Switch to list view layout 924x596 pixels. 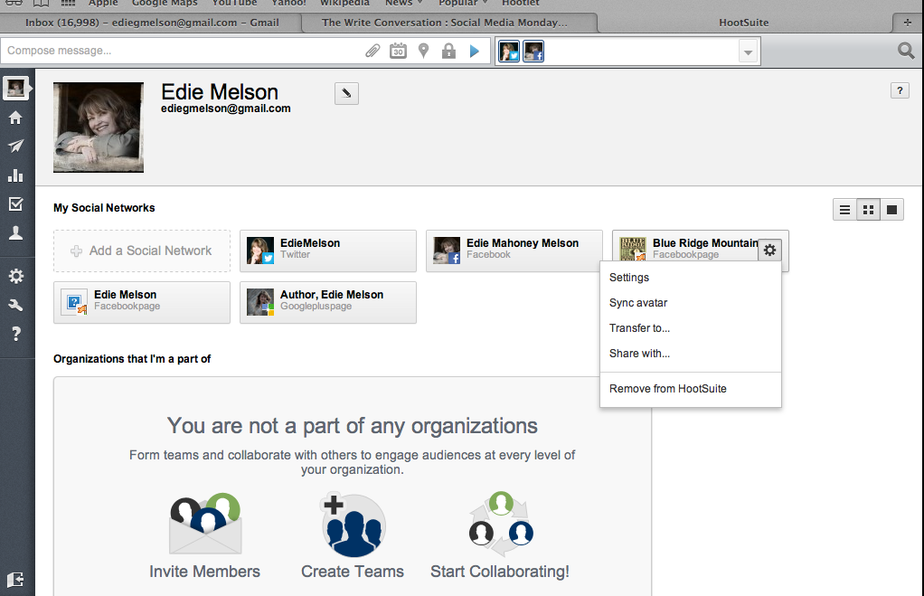844,210
